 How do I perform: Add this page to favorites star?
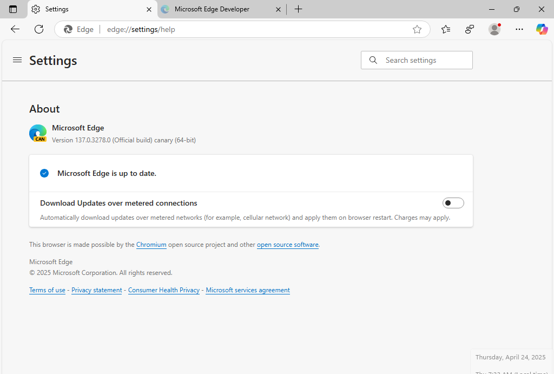417,29
